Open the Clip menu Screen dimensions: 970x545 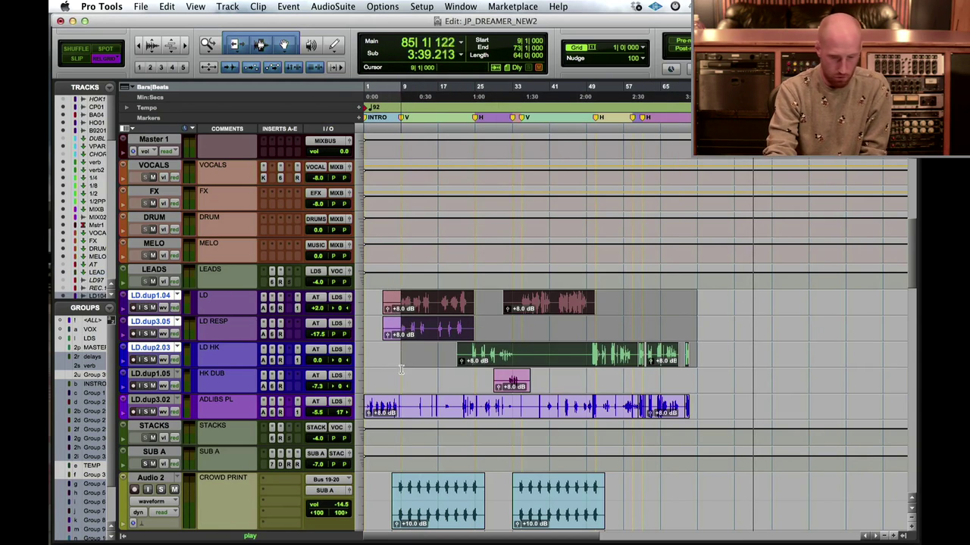[x=258, y=7]
